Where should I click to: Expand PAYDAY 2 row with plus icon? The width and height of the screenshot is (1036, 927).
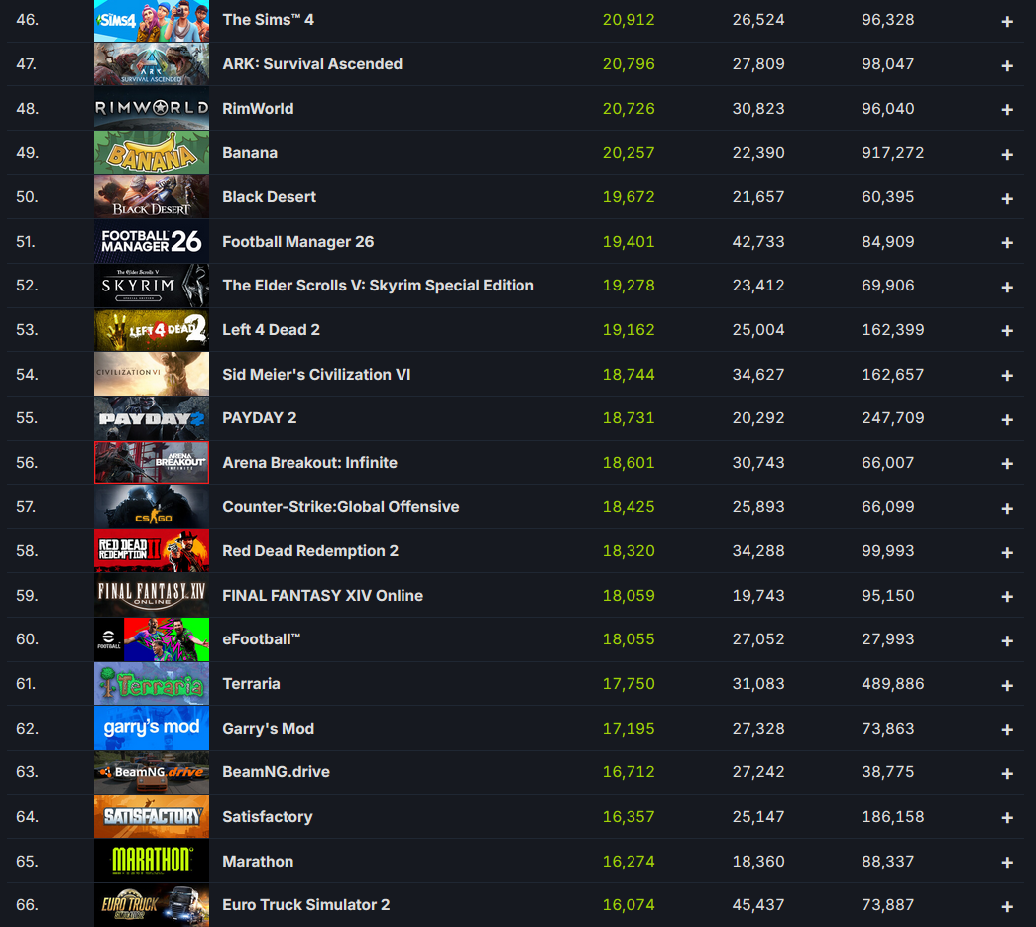click(1007, 419)
